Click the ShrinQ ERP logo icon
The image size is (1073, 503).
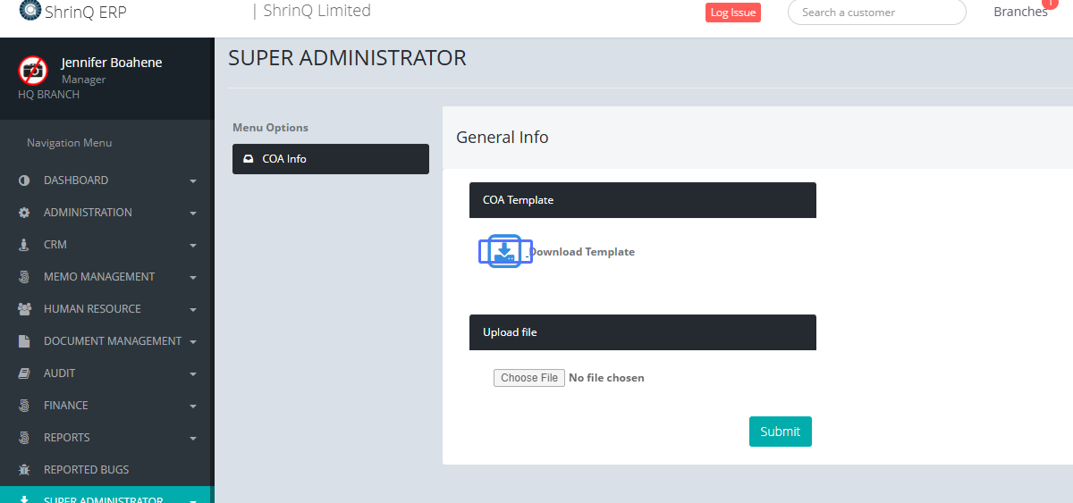tap(30, 11)
